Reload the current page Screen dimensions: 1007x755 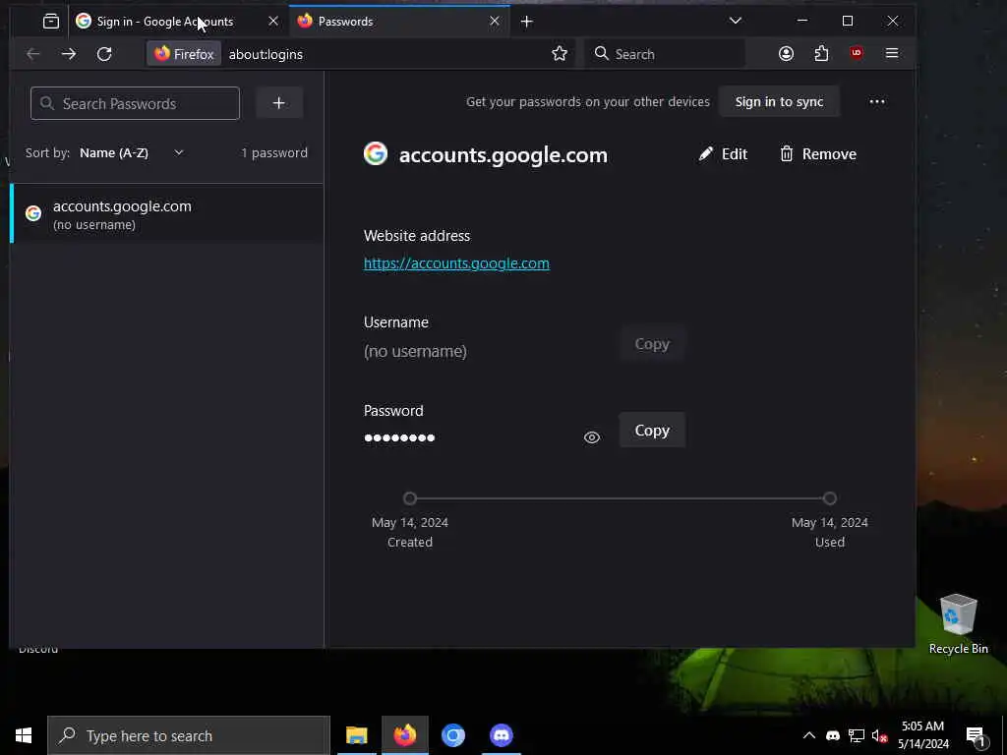pos(104,54)
